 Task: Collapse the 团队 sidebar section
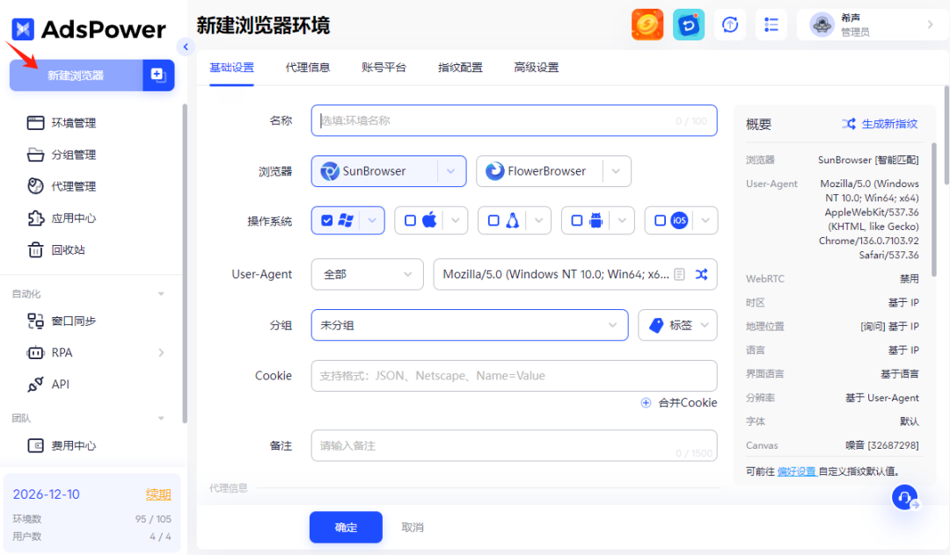coord(161,418)
